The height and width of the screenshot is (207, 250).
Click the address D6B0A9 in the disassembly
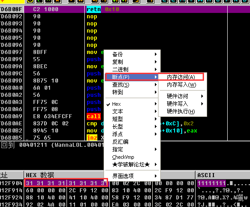coord(11,116)
